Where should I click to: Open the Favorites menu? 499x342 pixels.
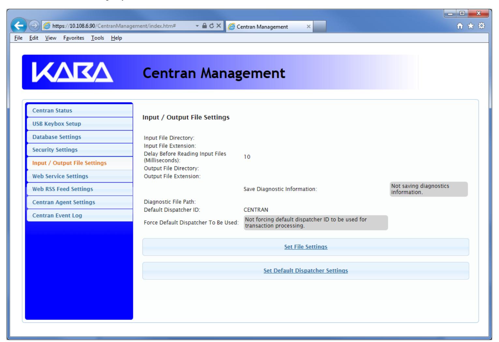coord(74,38)
